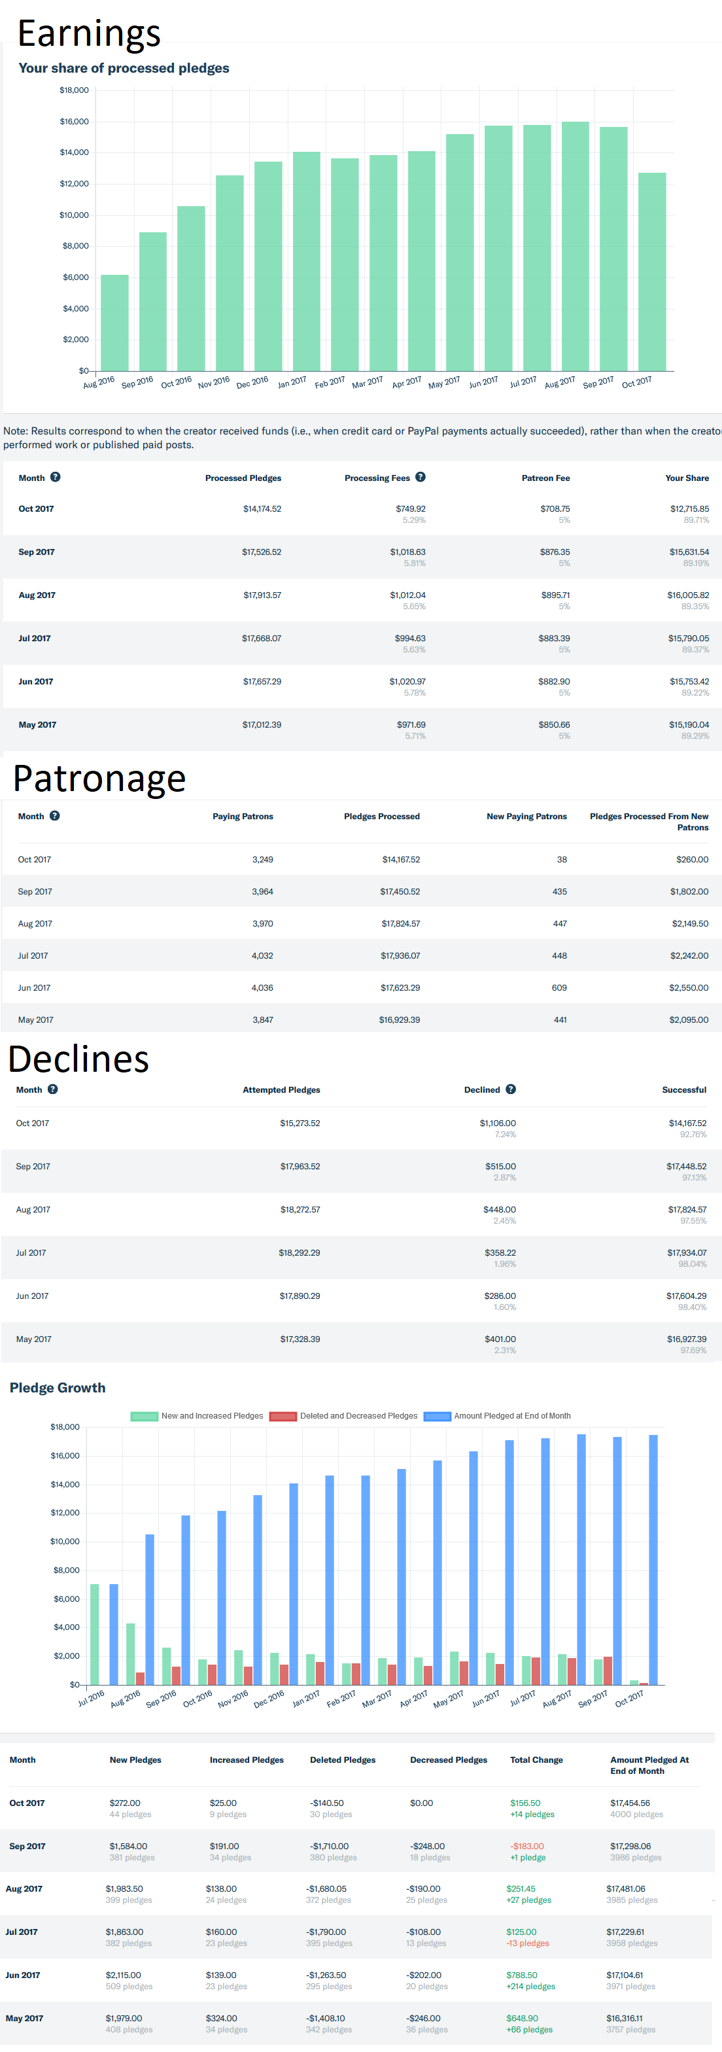Click the green New and Increased Pledges swatch

coord(144,1417)
